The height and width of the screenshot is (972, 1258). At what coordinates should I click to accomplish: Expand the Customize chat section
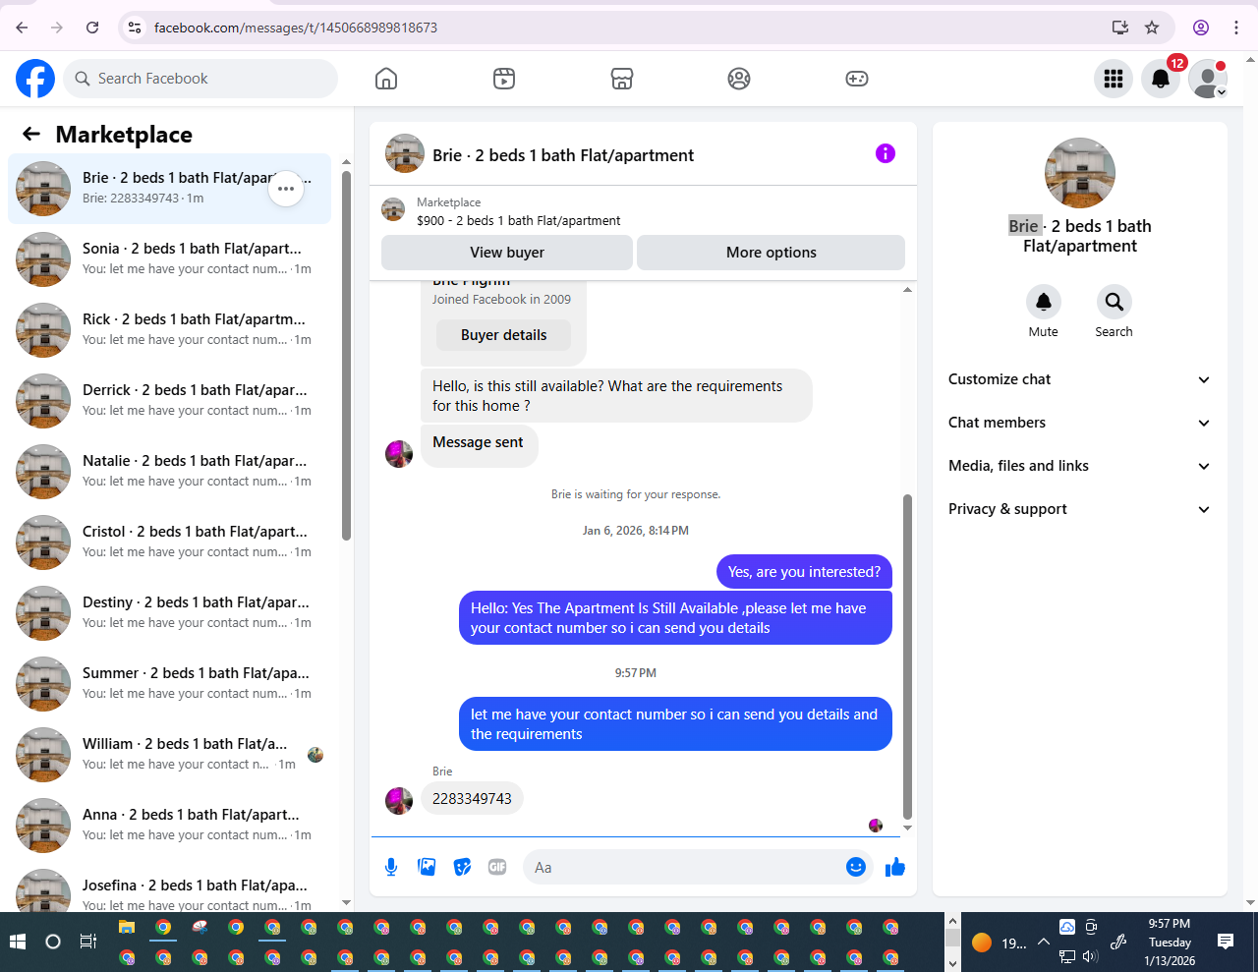pos(1079,379)
